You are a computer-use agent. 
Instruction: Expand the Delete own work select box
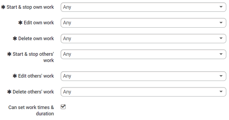(x=143, y=39)
